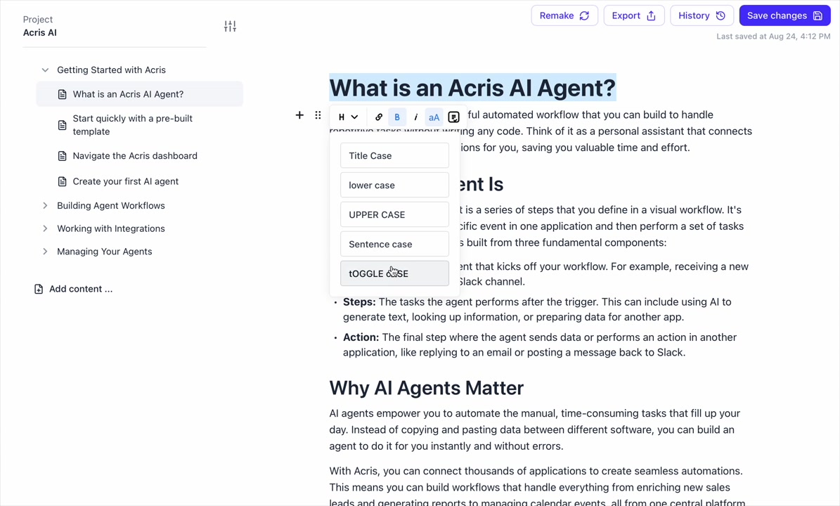Choose UPPER CASE from the menu
This screenshot has width=840, height=506.
394,215
